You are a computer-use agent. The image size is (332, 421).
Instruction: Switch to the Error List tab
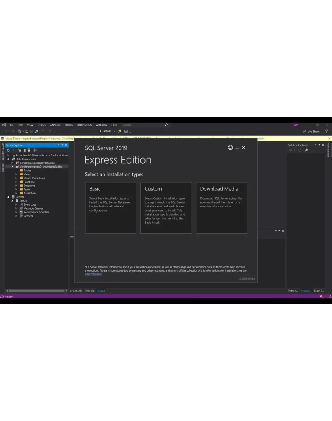point(89,291)
